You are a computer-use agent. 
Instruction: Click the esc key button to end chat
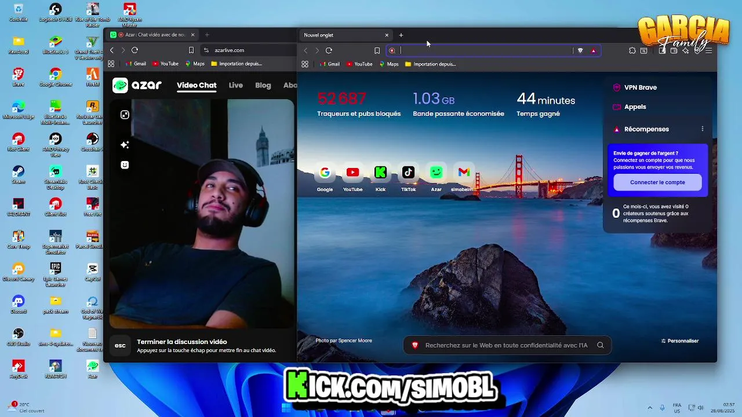[x=120, y=346]
